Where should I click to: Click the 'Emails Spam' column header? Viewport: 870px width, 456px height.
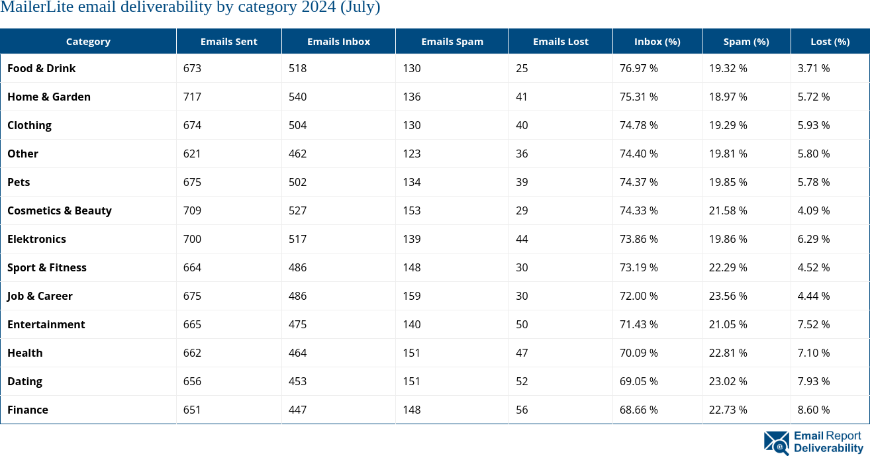coord(452,41)
